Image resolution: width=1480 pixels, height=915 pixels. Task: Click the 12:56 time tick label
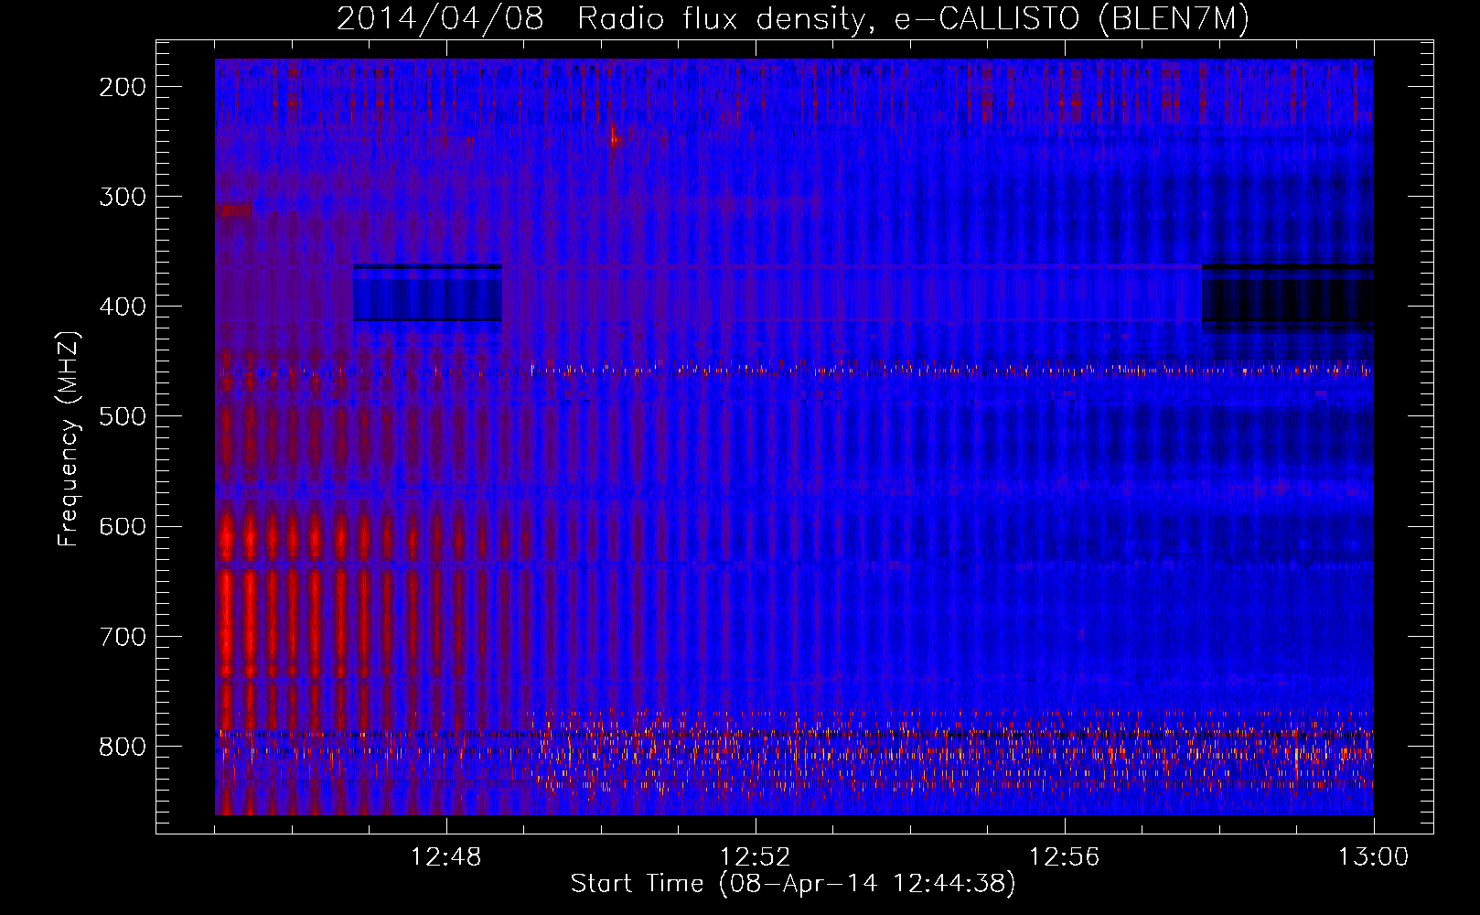(1065, 857)
